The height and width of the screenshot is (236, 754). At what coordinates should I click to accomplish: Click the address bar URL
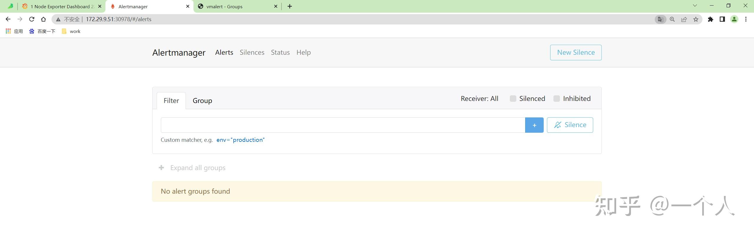point(118,19)
